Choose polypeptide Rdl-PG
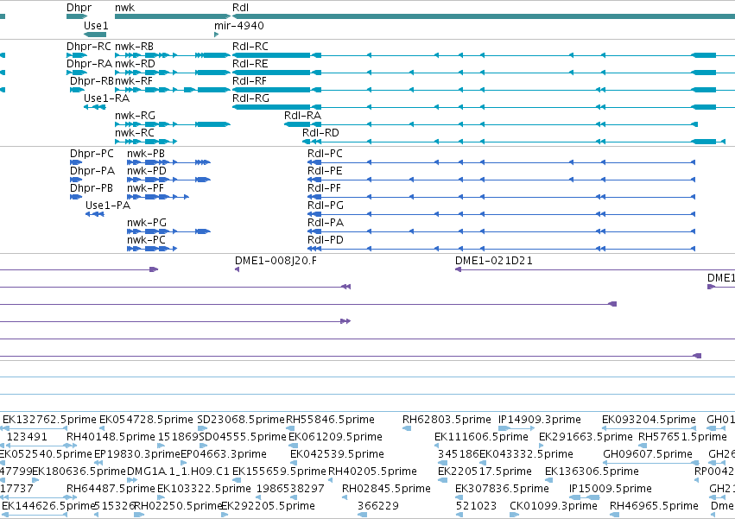Screen dimensions: 735x519 point(326,206)
